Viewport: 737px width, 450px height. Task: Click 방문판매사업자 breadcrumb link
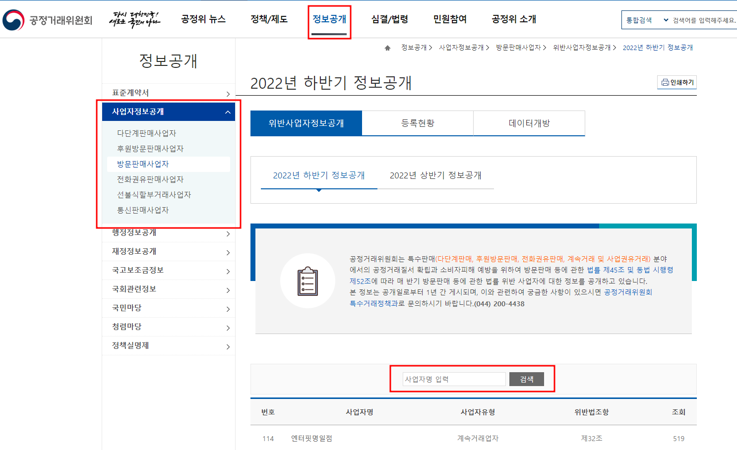tap(518, 48)
